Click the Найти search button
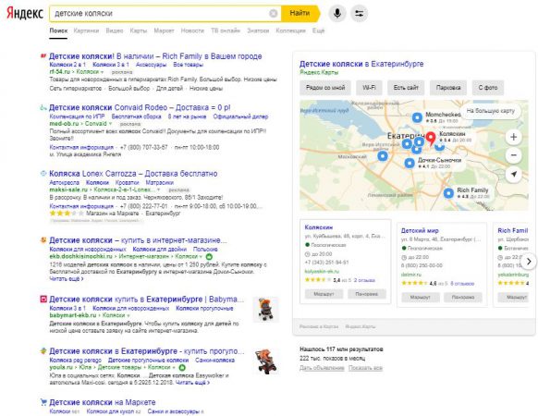The image size is (538, 416). (300, 13)
